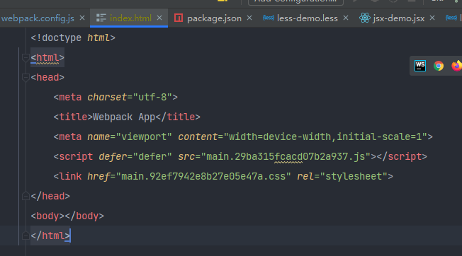Image resolution: width=462 pixels, height=256 pixels.
Task: Place cursor in Webpack App title text
Action: pos(124,117)
